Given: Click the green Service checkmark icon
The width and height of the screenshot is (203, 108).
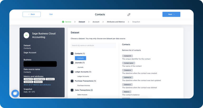Looking at the screenshot, I should (63, 22).
